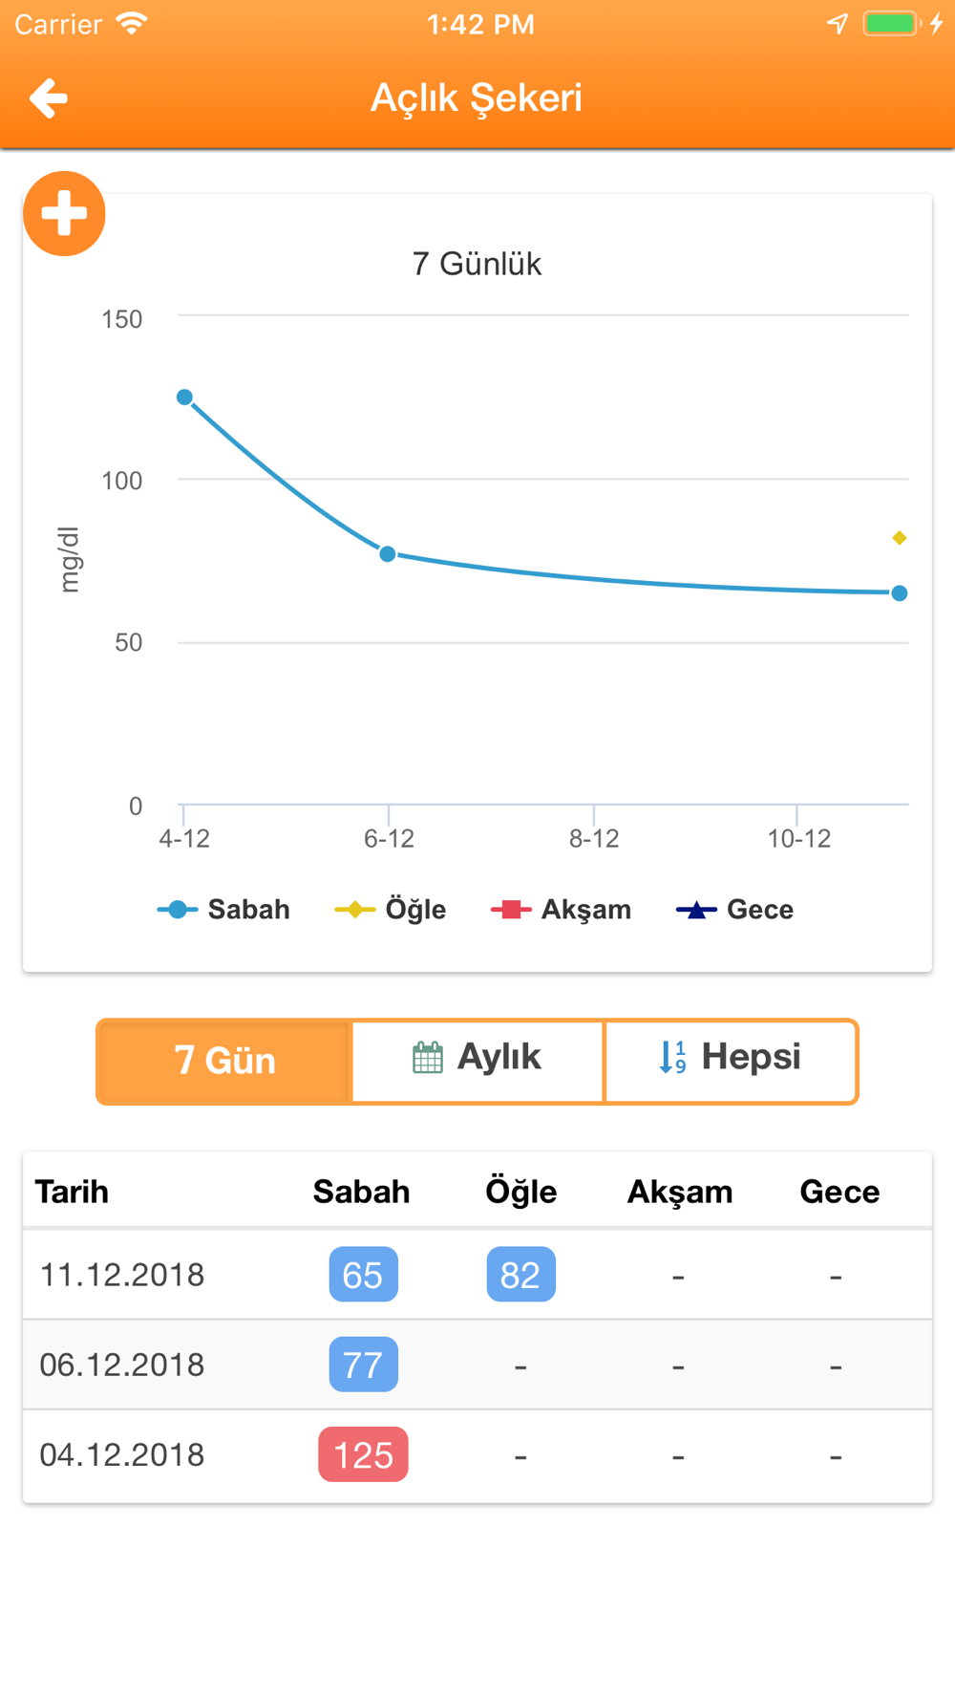Toggle Gece series in chart legend

tap(734, 910)
